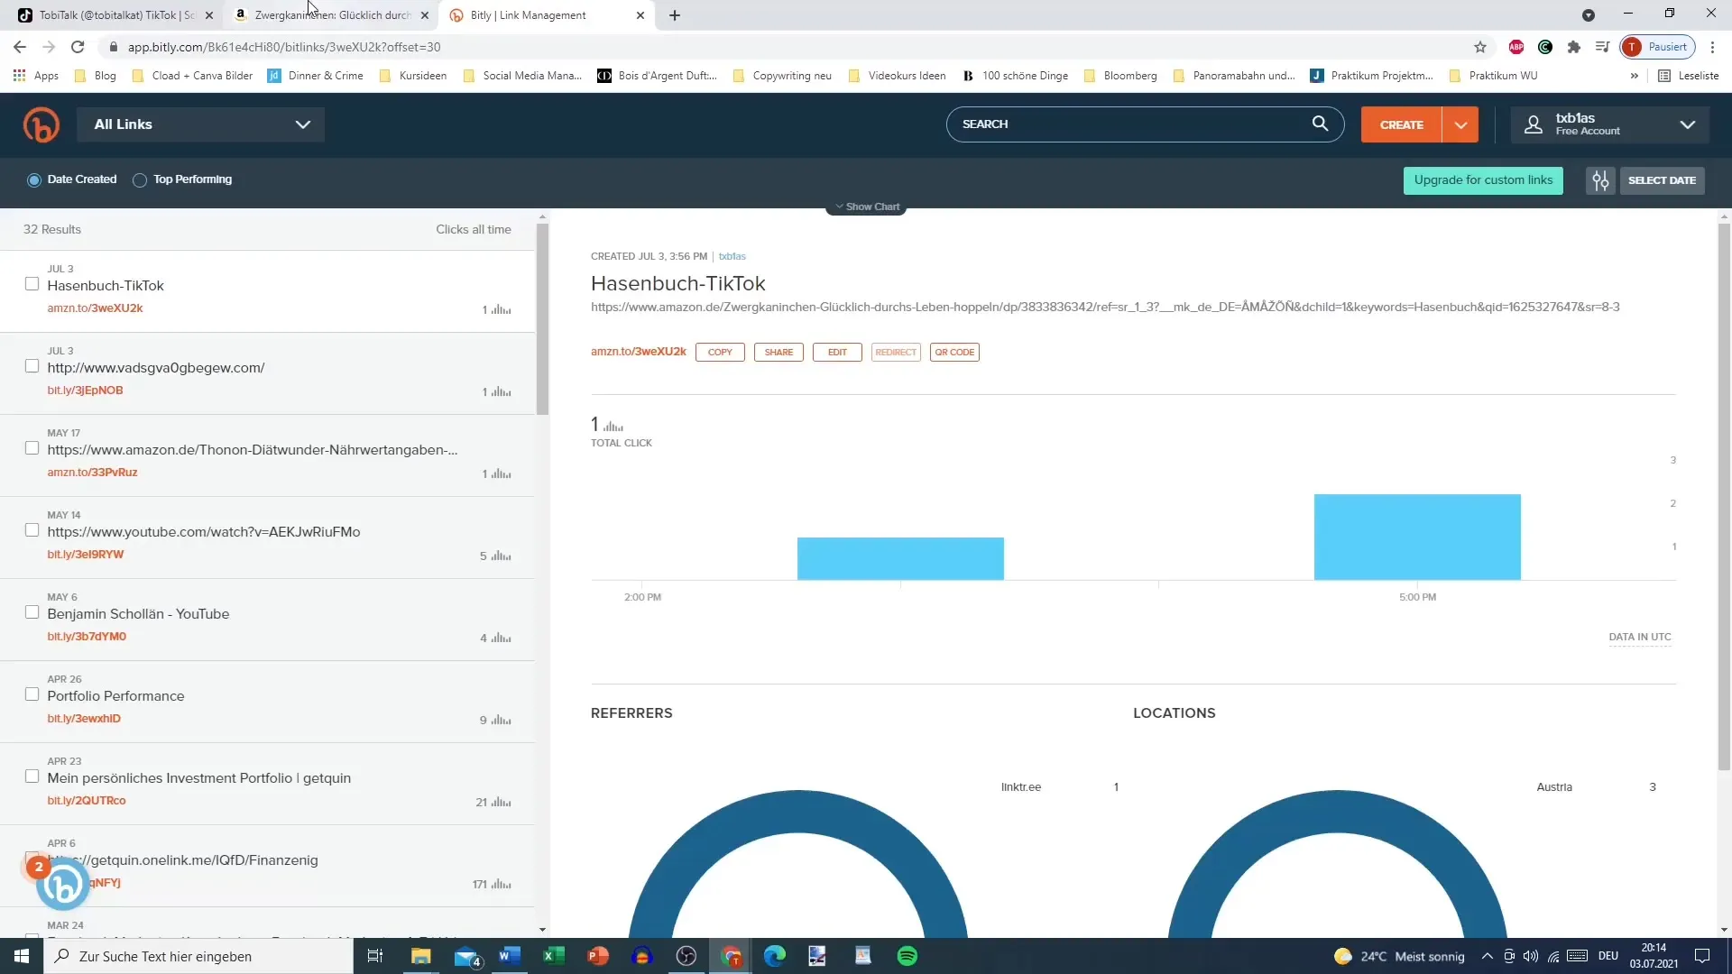Click the REDIRECT button

coord(896,353)
